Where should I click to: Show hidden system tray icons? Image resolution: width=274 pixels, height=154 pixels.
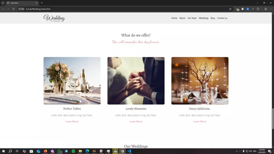click(237, 151)
